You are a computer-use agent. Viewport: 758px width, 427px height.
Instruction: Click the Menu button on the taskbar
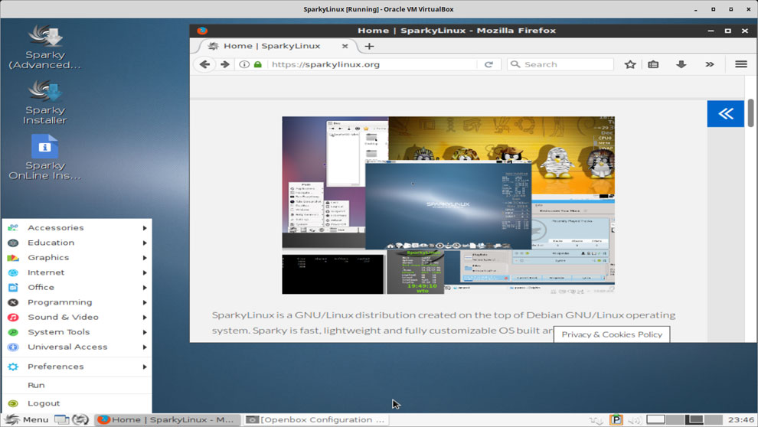pyautogui.click(x=27, y=420)
